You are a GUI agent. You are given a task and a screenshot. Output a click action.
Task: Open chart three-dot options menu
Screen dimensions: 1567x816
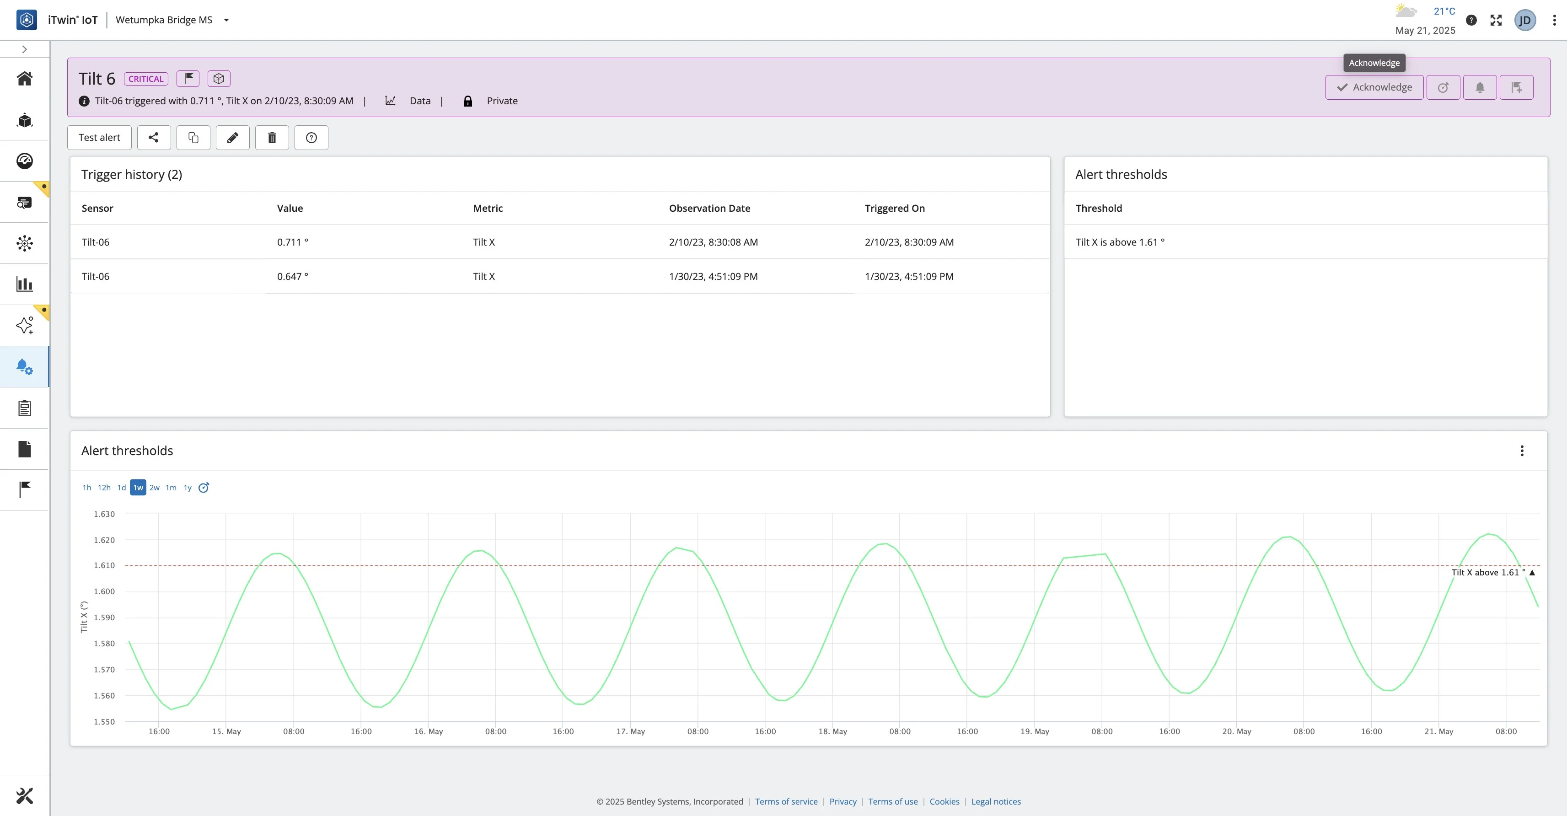(1521, 450)
